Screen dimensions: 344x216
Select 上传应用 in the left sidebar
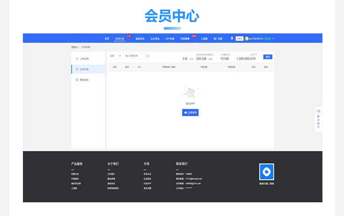(89, 59)
